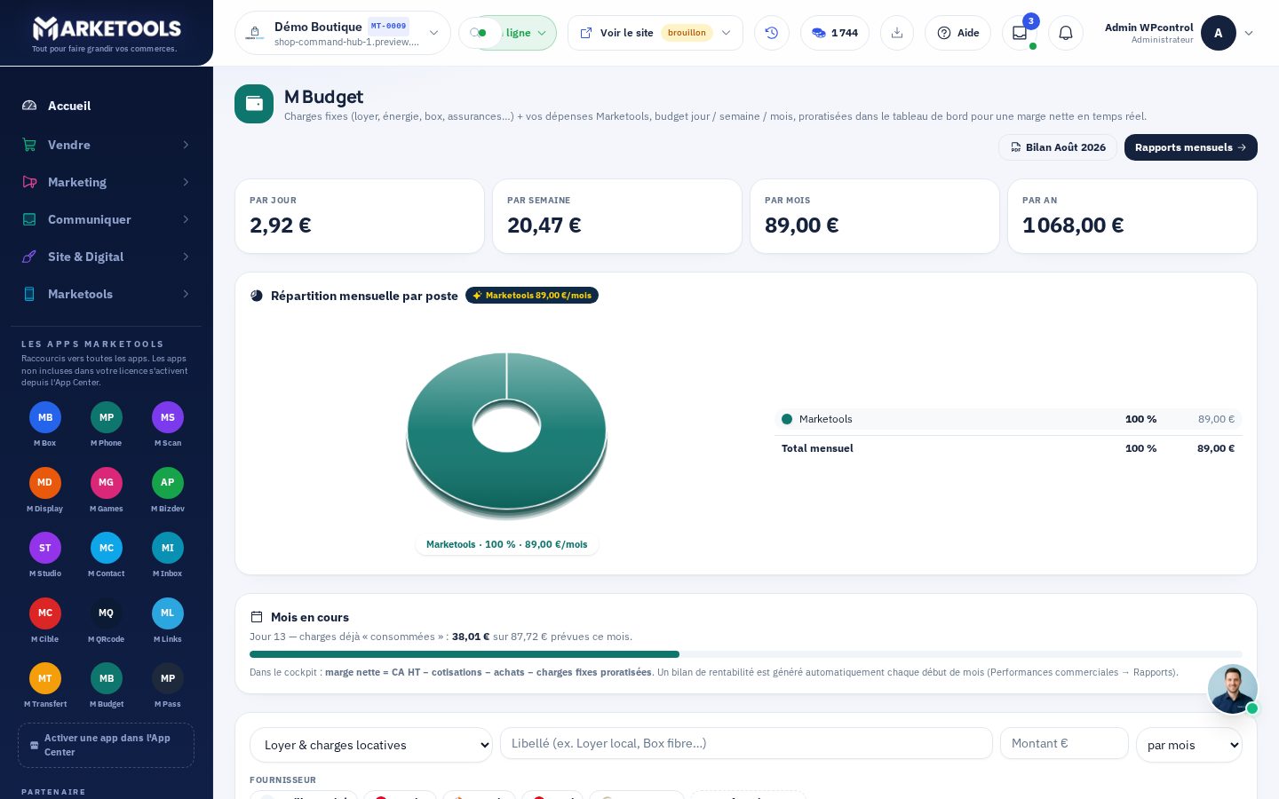Screen dimensions: 1279x799
Task: Go to Accueil in sidebar
Action: tap(106, 106)
